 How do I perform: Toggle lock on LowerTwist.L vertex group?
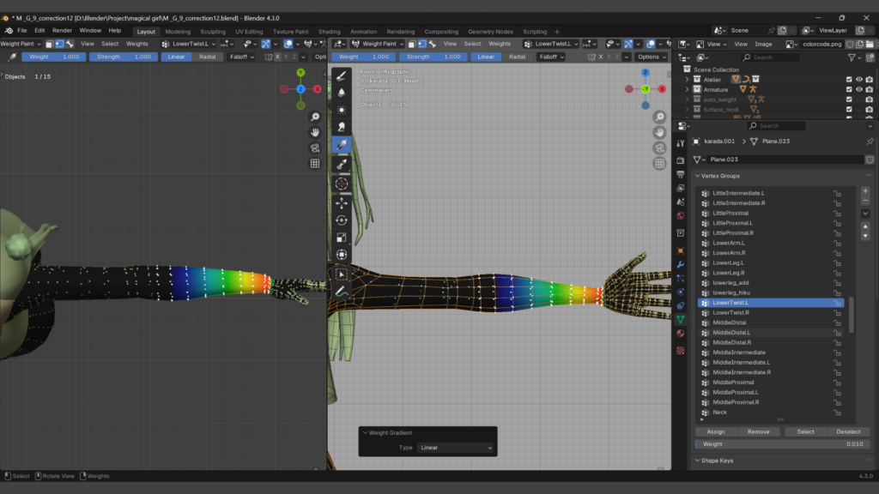pyautogui.click(x=837, y=303)
